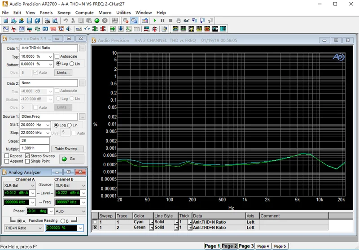Click the Save test floppy disk icon
Image resolution: width=359 pixels, height=250 pixels.
point(29,21)
